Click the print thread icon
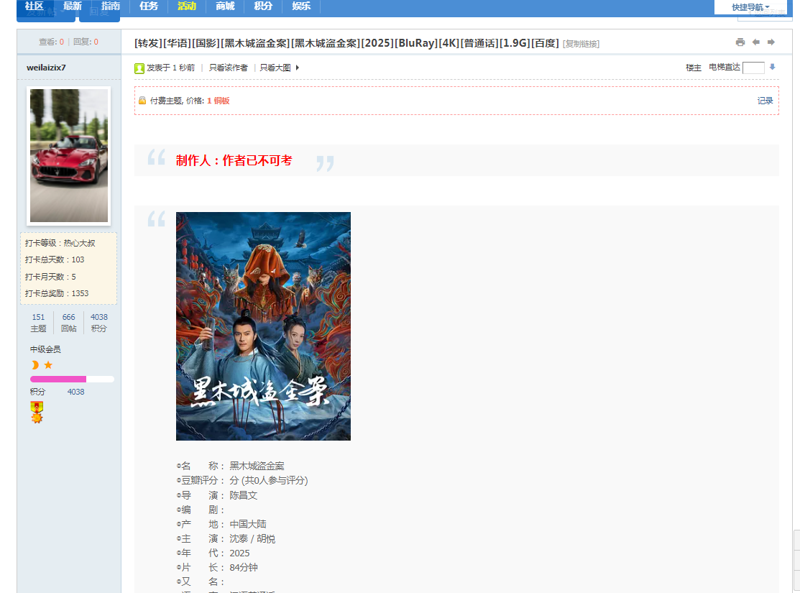The height and width of the screenshot is (593, 800). [x=740, y=42]
